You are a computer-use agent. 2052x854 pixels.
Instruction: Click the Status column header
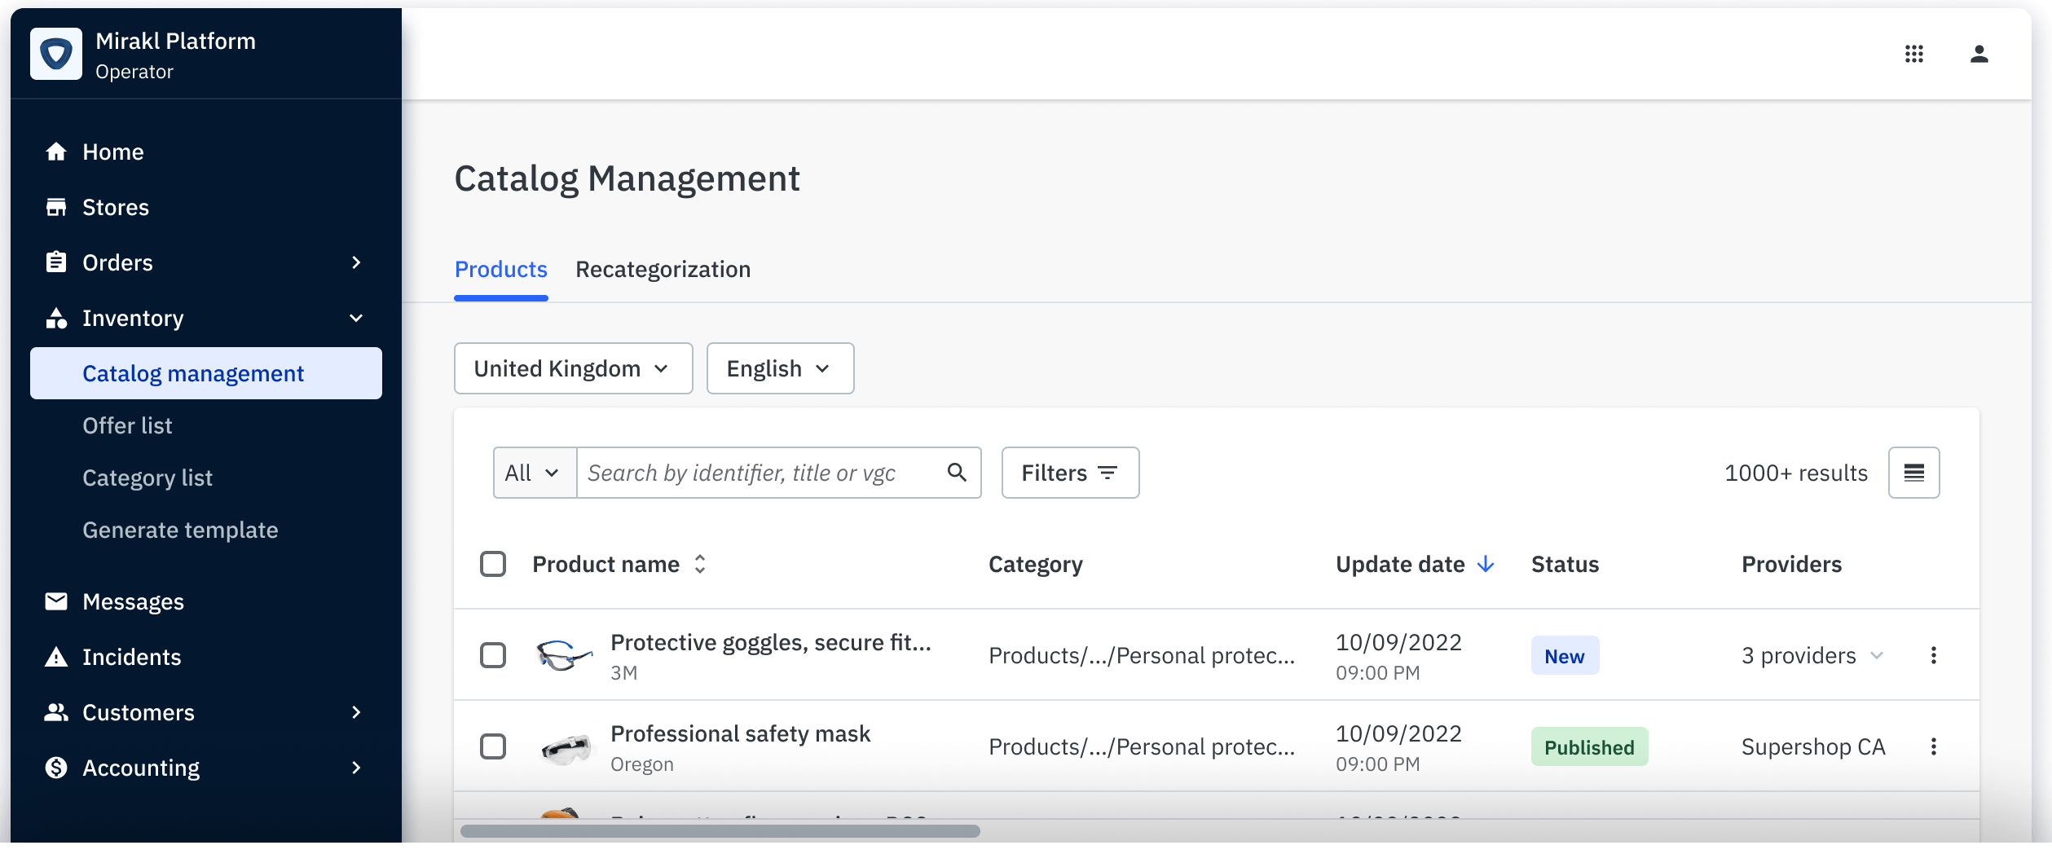click(1565, 564)
